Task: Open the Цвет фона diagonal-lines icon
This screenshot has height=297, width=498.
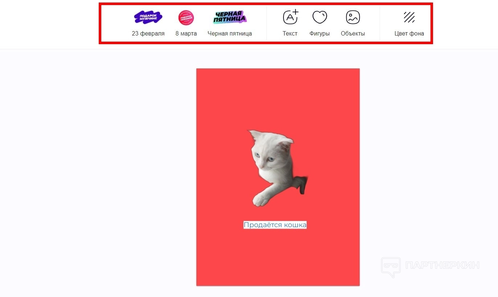Action: coord(409,17)
